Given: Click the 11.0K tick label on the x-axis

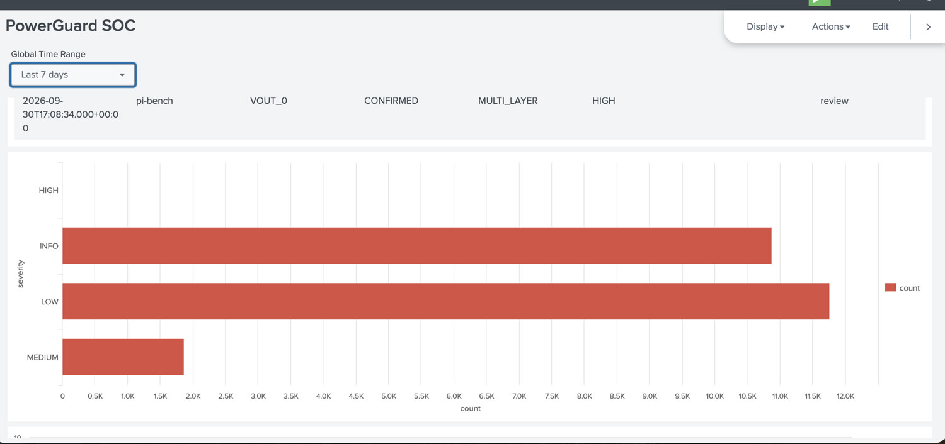Looking at the screenshot, I should [780, 396].
